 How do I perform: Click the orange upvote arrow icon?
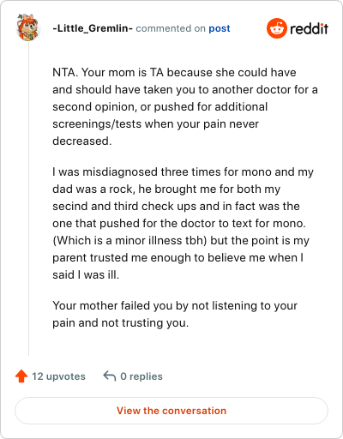(x=21, y=376)
